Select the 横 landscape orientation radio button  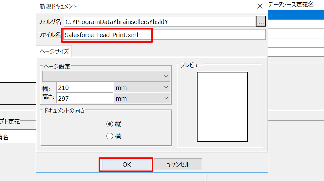110,136
